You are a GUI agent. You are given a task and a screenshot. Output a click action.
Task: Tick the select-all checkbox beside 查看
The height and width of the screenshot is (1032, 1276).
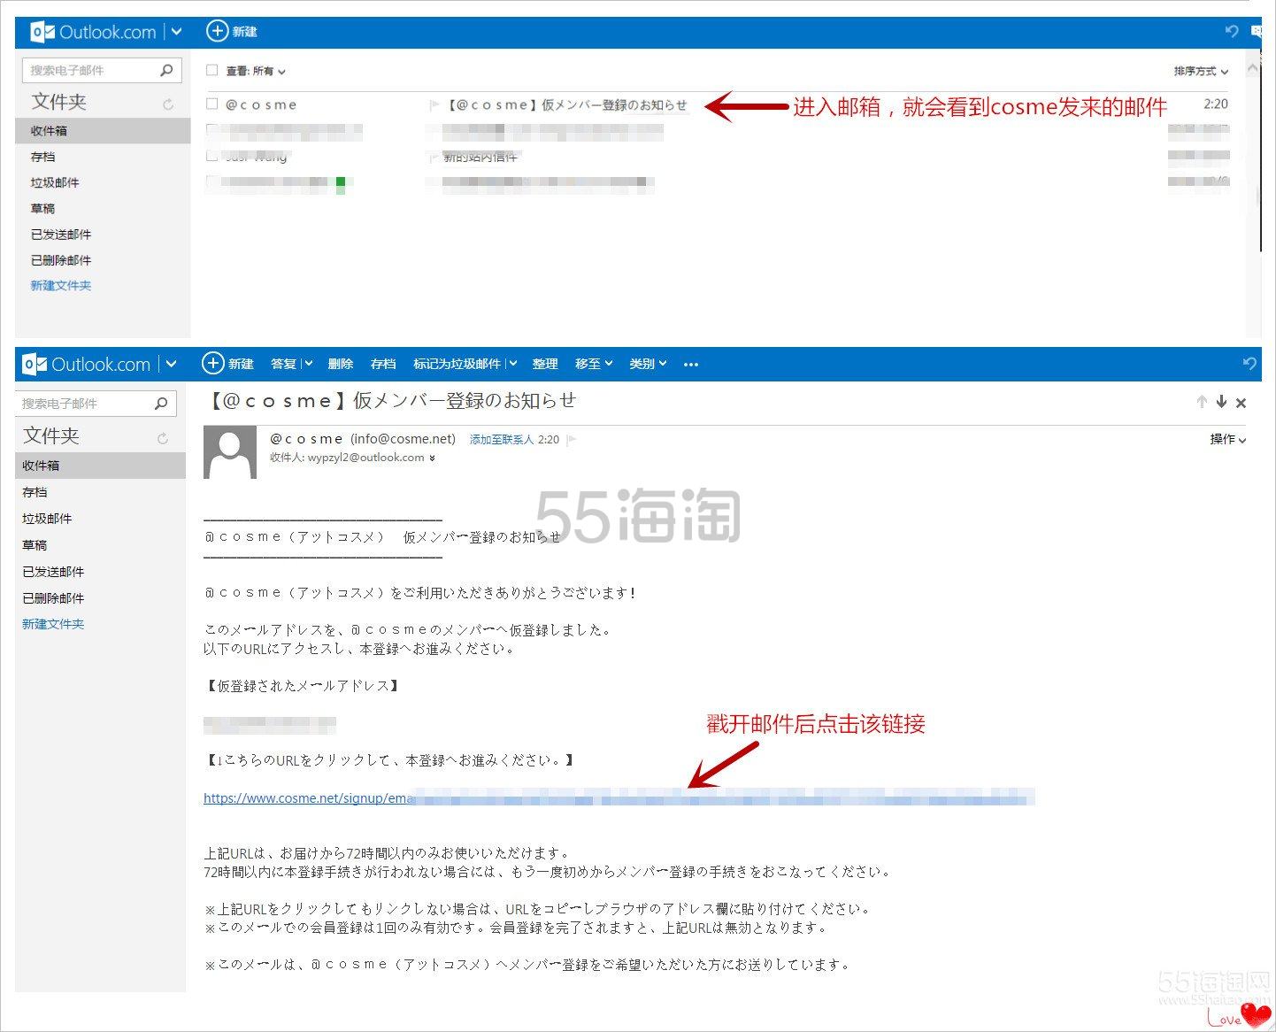[x=211, y=70]
